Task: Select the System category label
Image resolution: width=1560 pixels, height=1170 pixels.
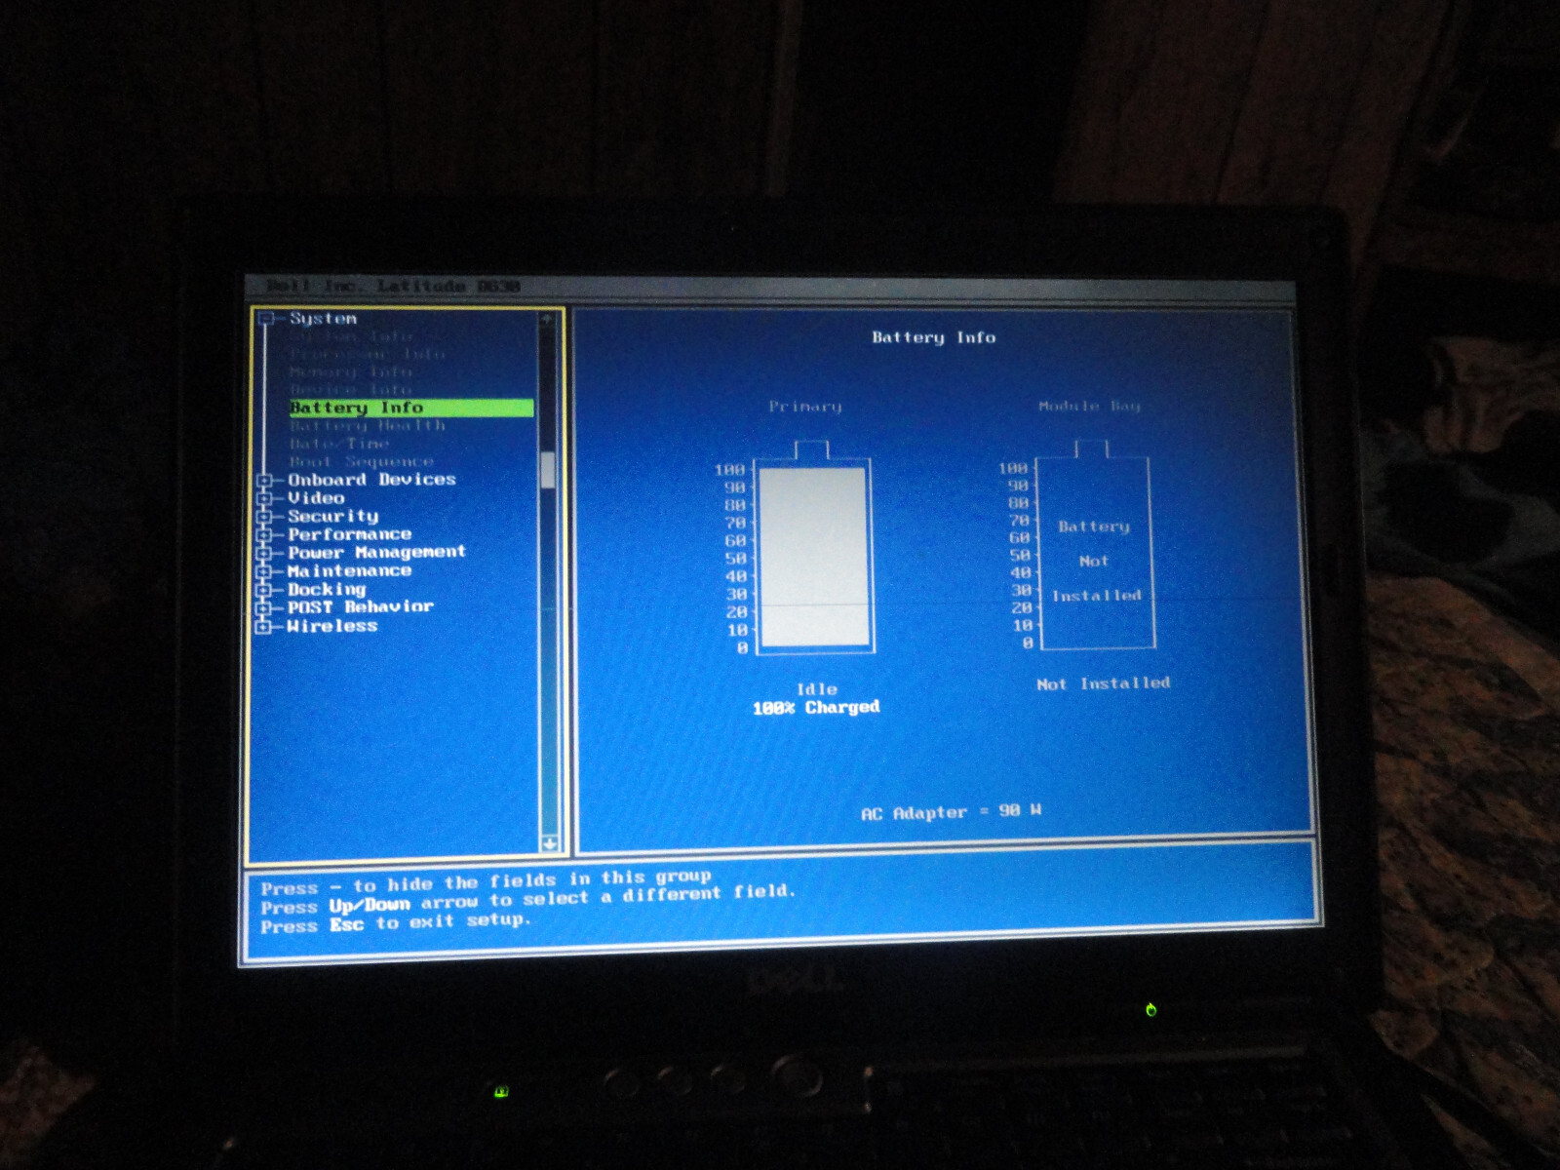Action: (324, 319)
